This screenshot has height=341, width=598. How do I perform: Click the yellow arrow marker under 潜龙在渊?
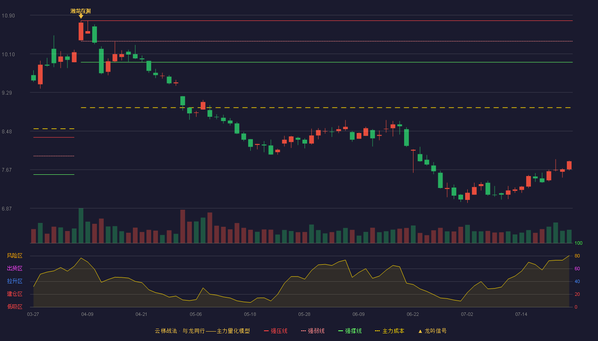(x=81, y=16)
